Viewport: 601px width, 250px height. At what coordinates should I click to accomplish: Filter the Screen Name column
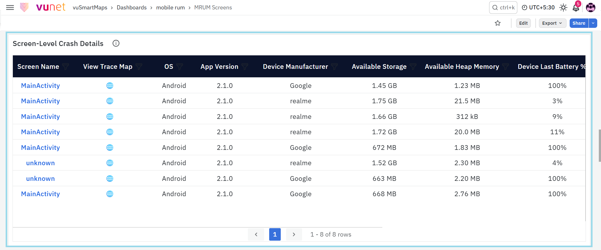coord(65,67)
